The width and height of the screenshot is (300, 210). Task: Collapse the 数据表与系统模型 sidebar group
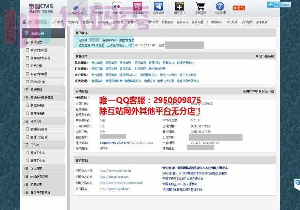coord(44,97)
